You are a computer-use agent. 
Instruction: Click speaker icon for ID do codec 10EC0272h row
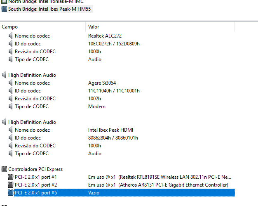click(x=11, y=44)
